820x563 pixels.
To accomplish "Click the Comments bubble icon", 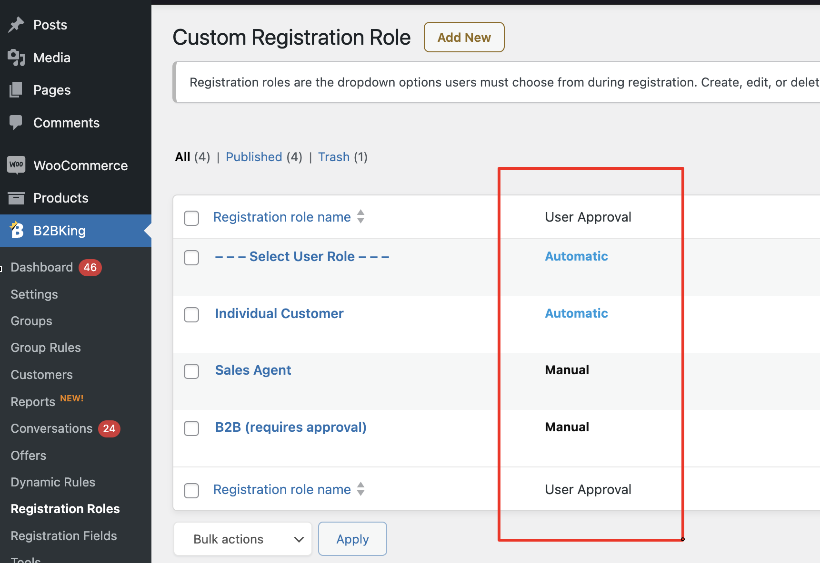I will [x=16, y=123].
